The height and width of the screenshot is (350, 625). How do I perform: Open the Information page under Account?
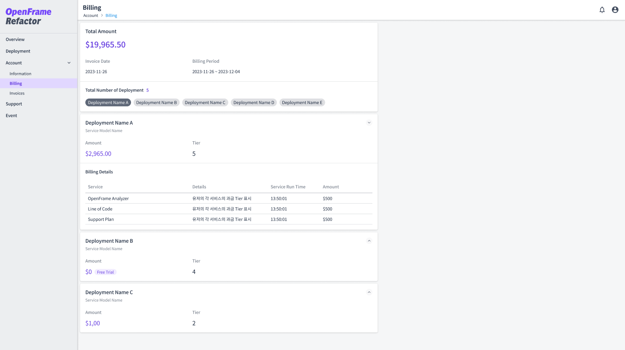(x=20, y=73)
